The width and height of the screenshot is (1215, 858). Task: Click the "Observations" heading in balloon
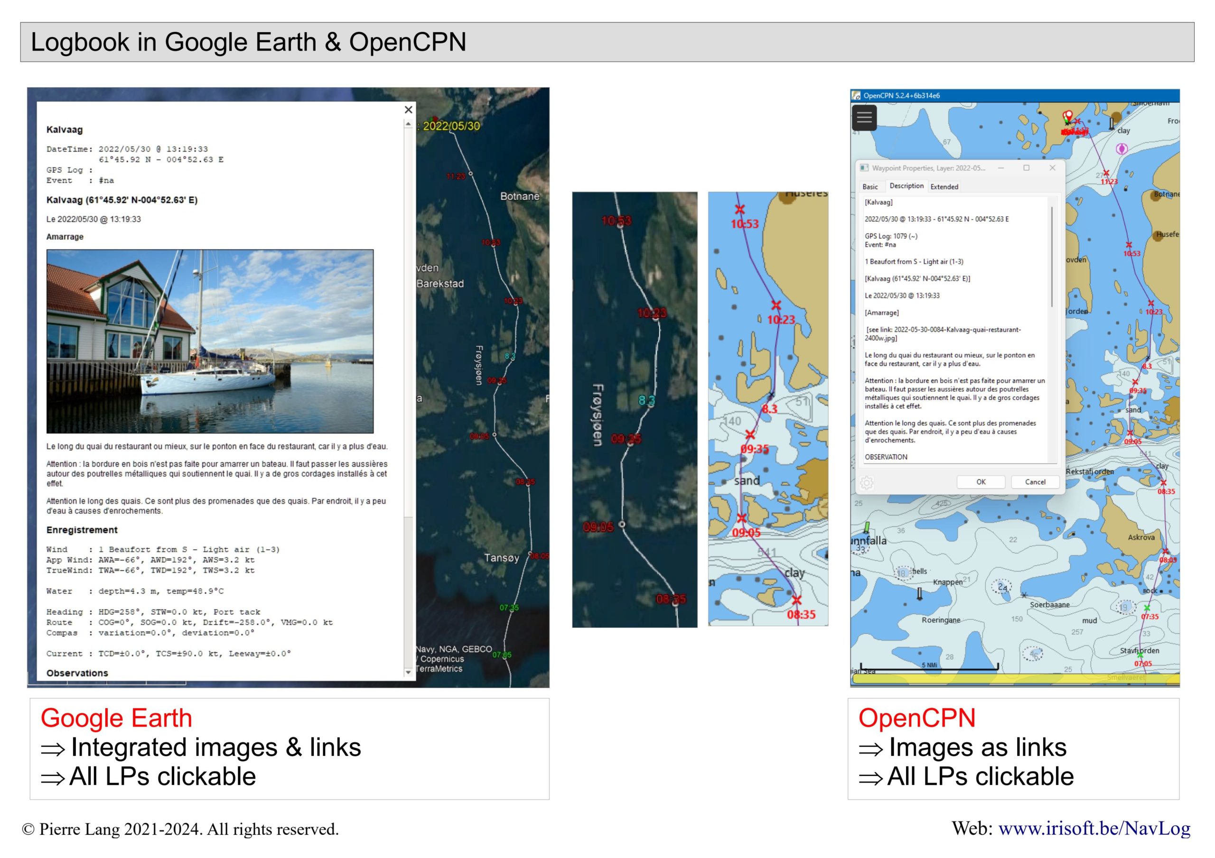(77, 673)
